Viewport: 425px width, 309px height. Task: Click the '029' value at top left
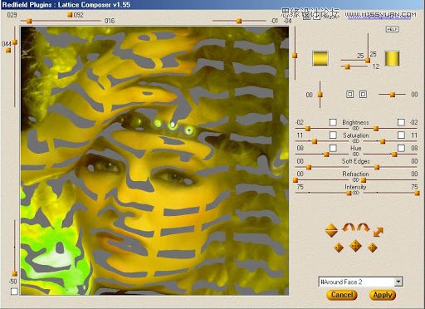pos(12,15)
